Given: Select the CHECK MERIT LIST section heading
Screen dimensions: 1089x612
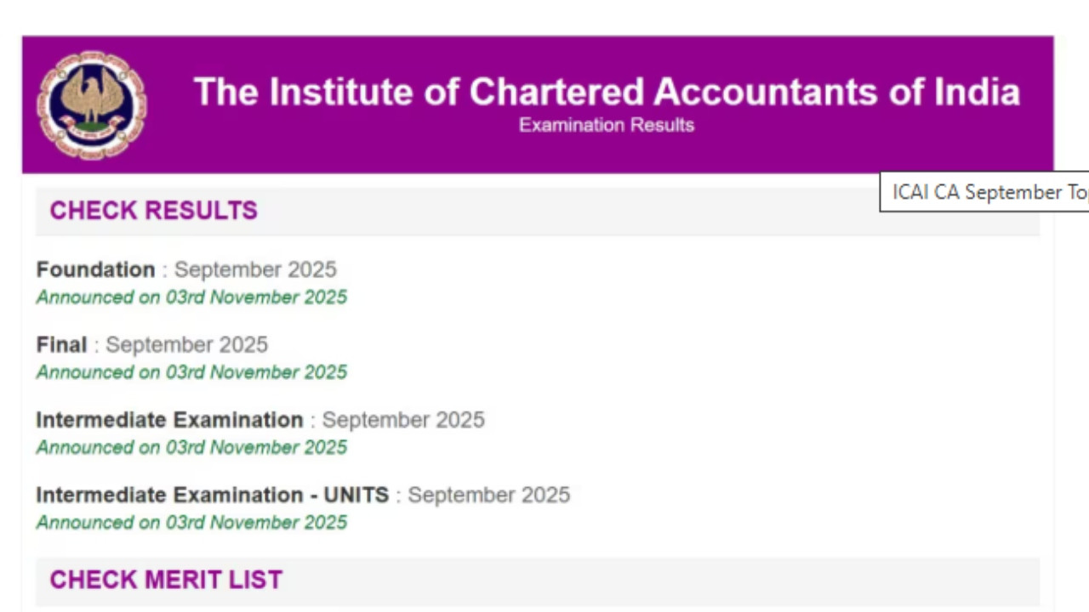Looking at the screenshot, I should click(x=166, y=580).
